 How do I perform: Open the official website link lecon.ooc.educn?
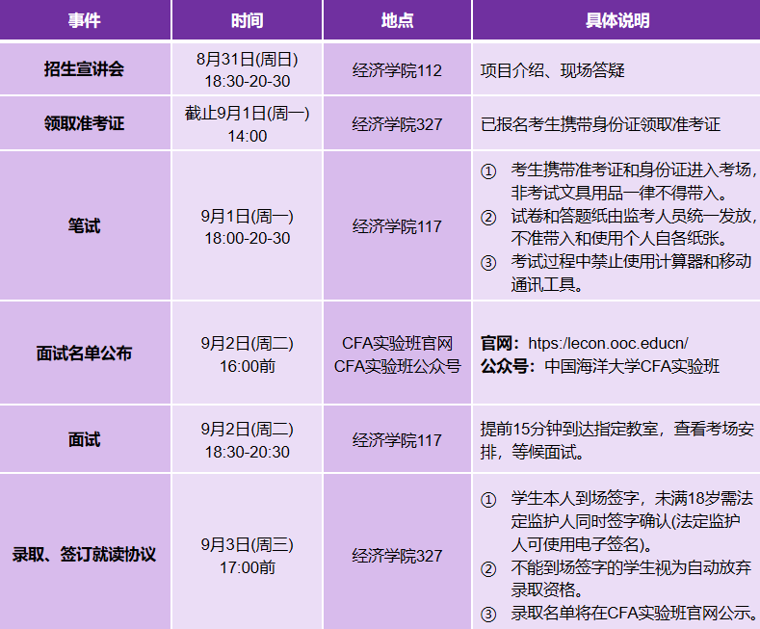pos(609,343)
